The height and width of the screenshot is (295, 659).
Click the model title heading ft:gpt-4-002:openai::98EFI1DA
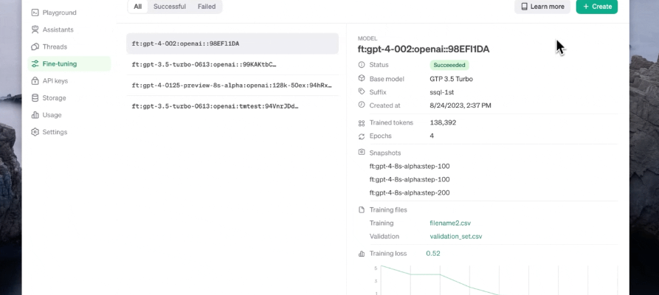[424, 49]
